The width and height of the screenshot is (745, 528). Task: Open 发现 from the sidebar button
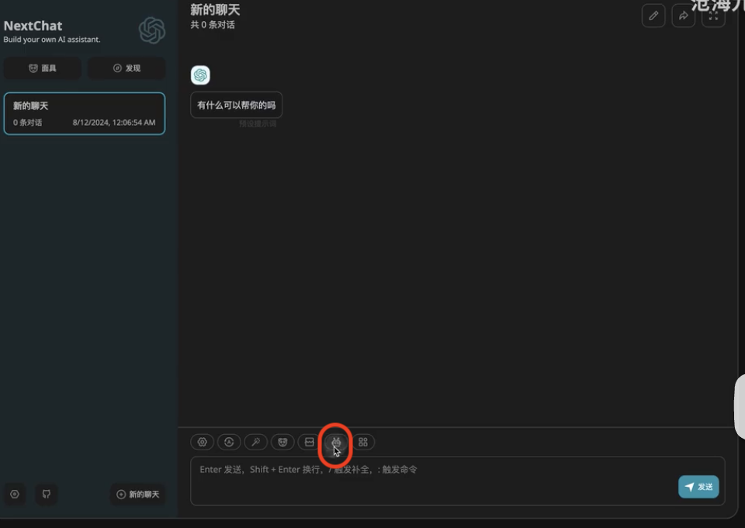pos(126,68)
